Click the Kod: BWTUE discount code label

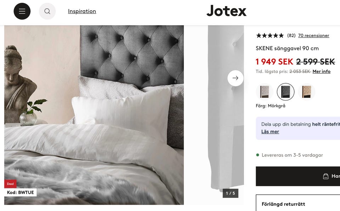tap(21, 192)
